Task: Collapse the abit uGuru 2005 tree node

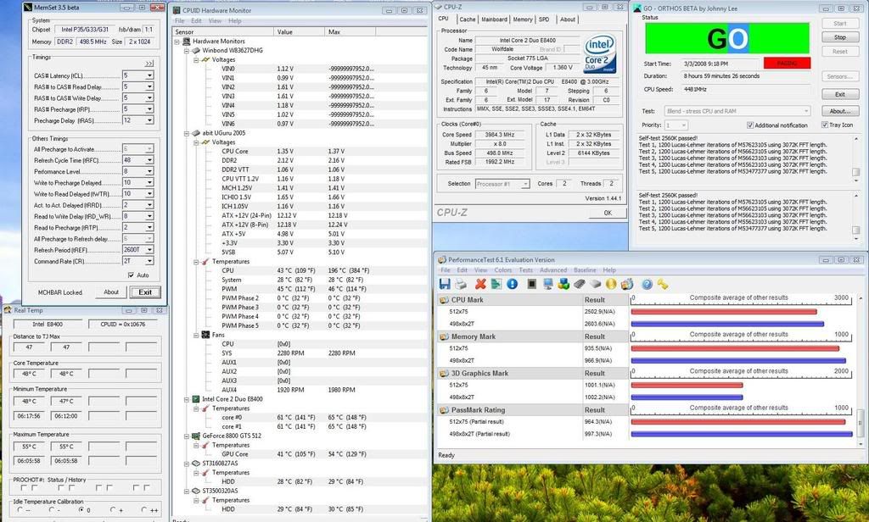Action: (x=187, y=133)
